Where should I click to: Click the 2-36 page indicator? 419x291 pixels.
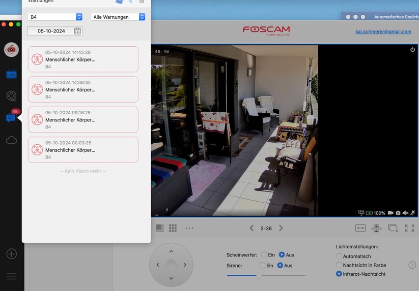pos(266,229)
